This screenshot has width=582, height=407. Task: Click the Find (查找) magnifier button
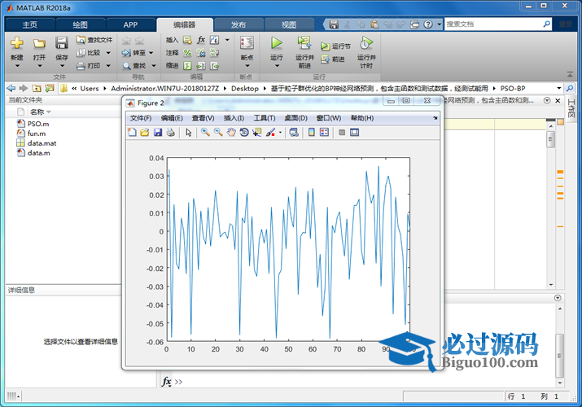click(134, 66)
